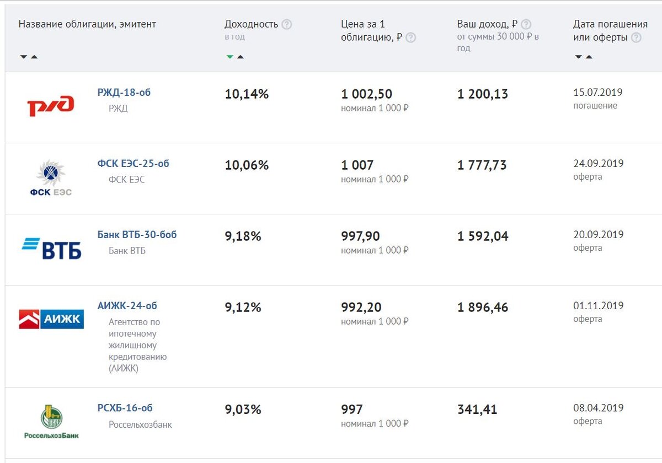Click the price 997,90
Viewport: 662px width, 463px height.
pos(361,236)
